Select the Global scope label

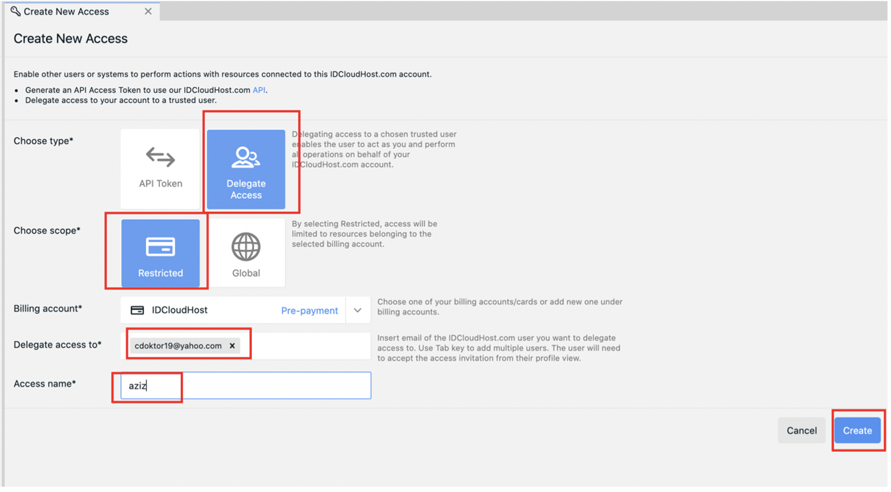tap(246, 273)
